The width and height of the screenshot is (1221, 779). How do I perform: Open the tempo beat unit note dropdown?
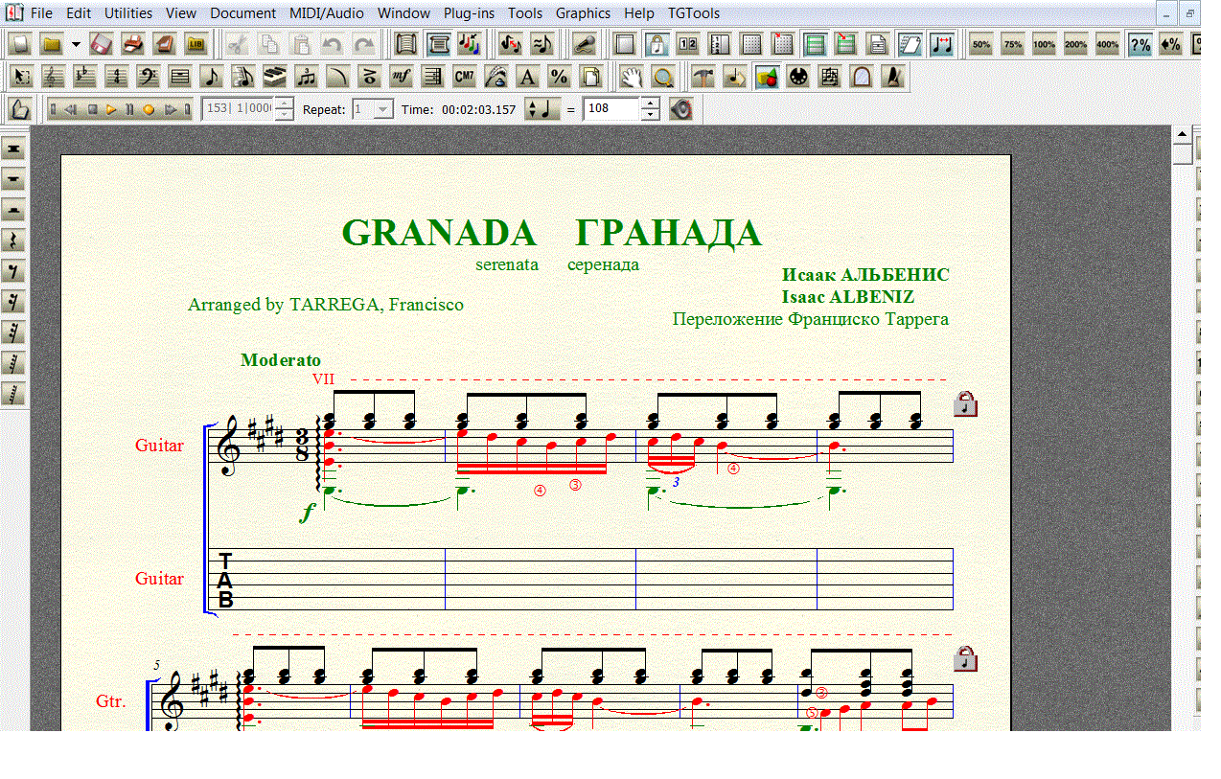[x=541, y=109]
